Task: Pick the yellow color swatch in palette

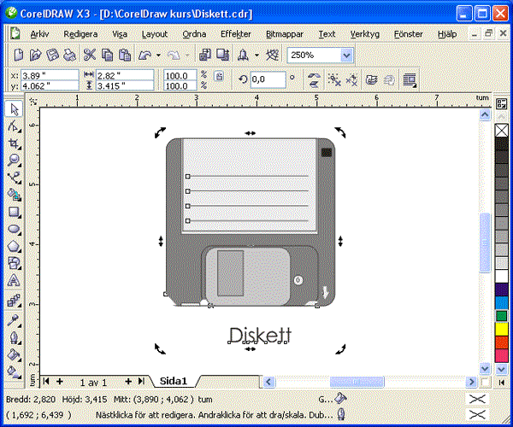Action: tap(502, 329)
